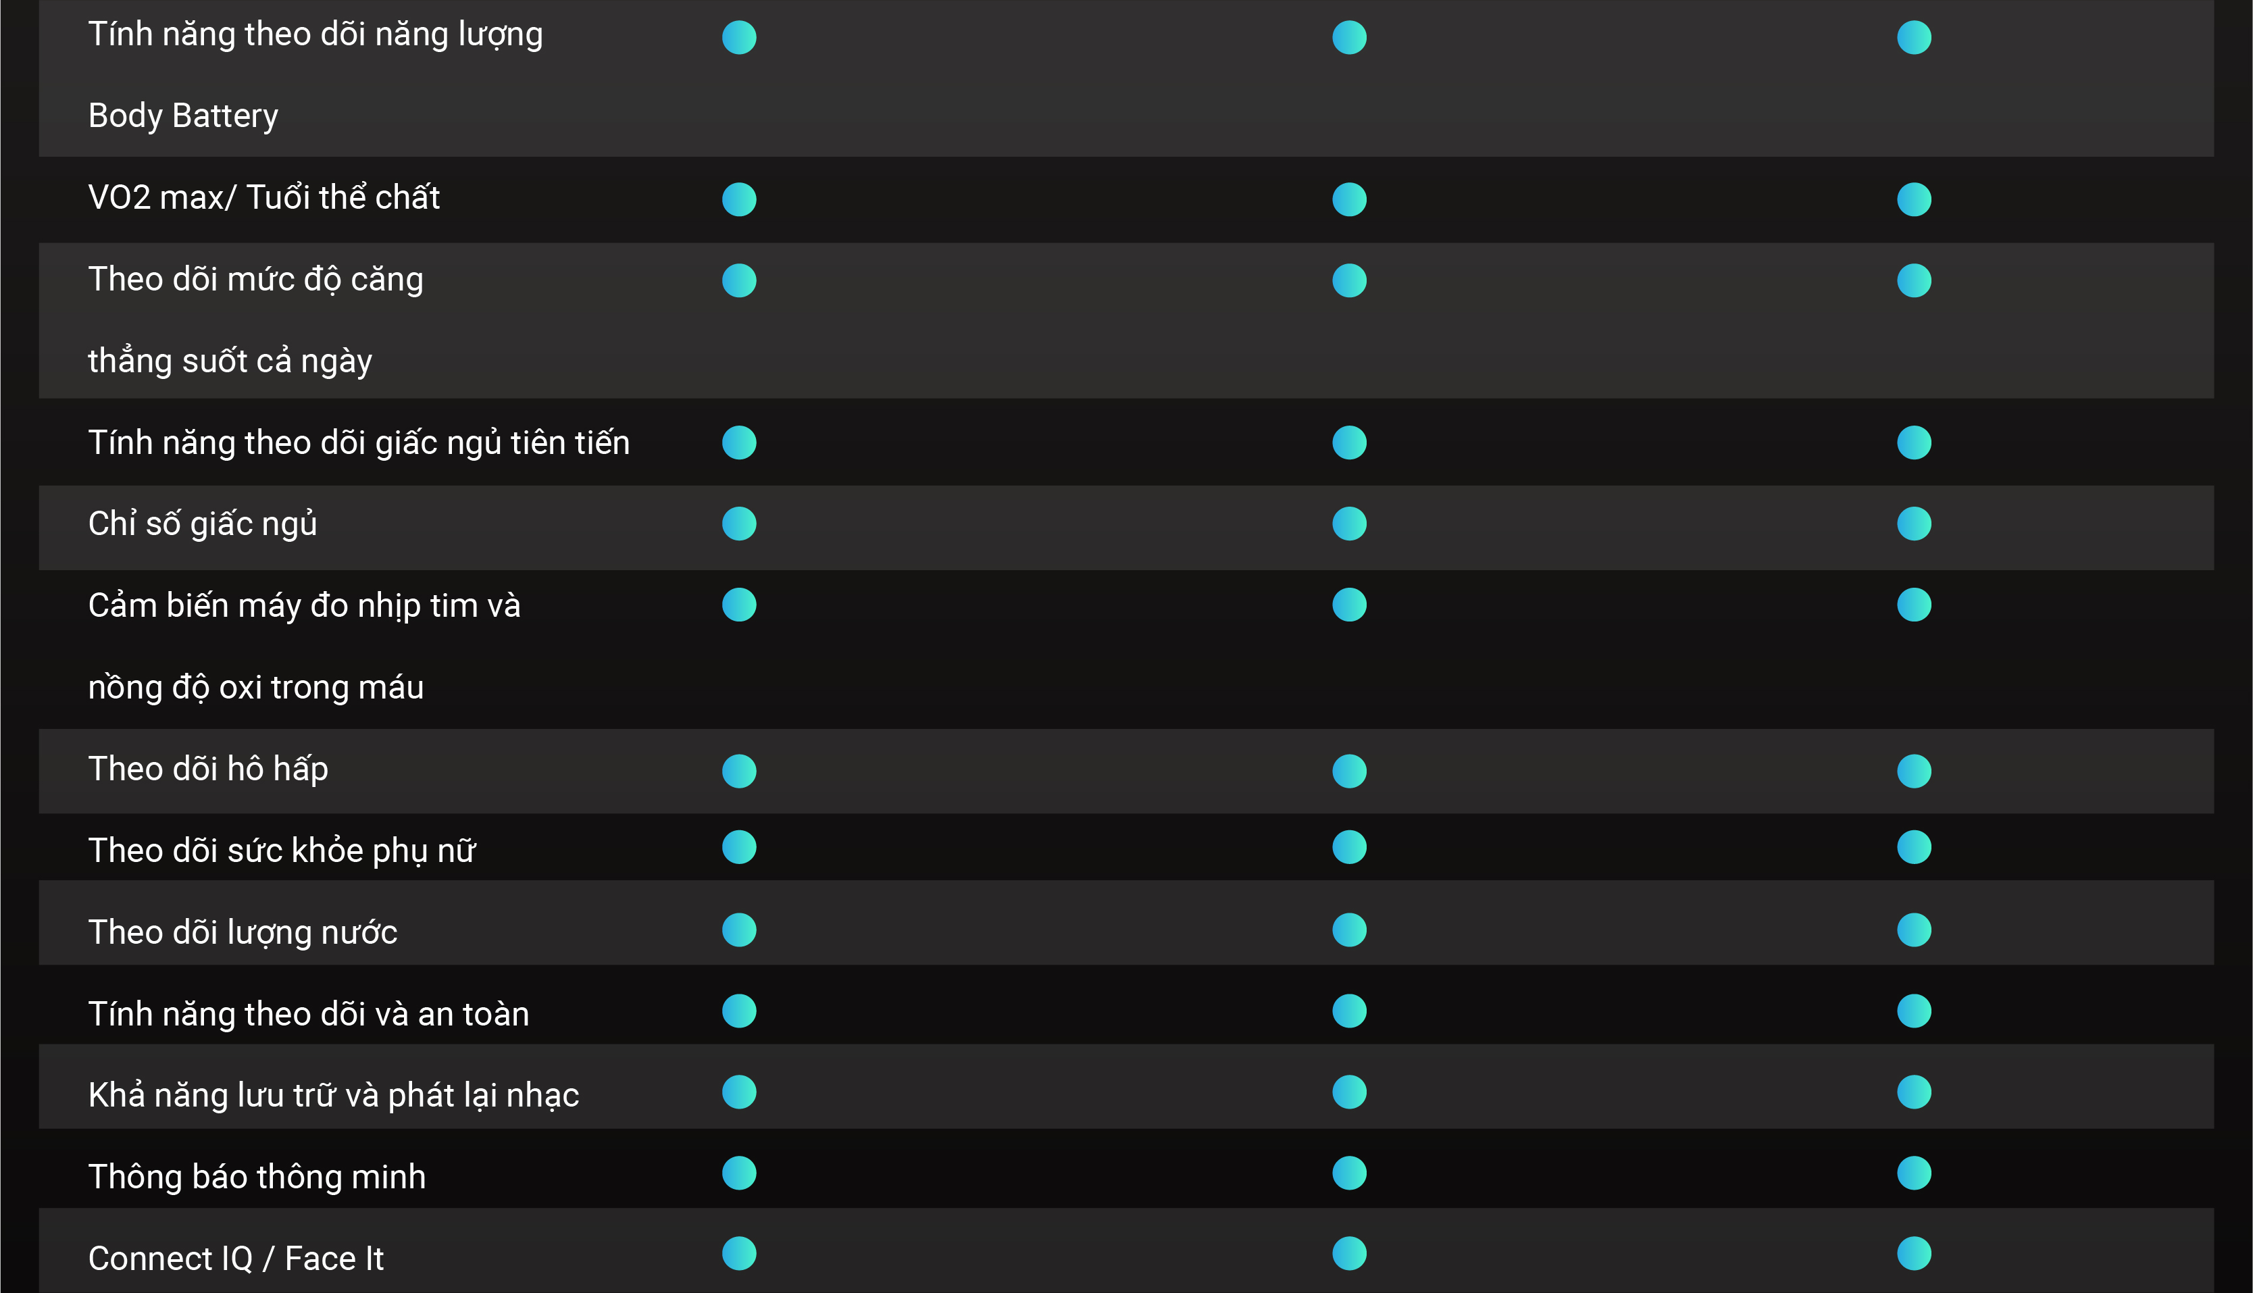2253x1293 pixels.
Task: Click first-column dot for safety tracking row
Action: [x=739, y=1011]
